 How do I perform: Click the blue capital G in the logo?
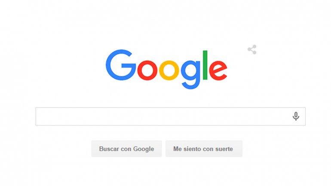pos(121,65)
